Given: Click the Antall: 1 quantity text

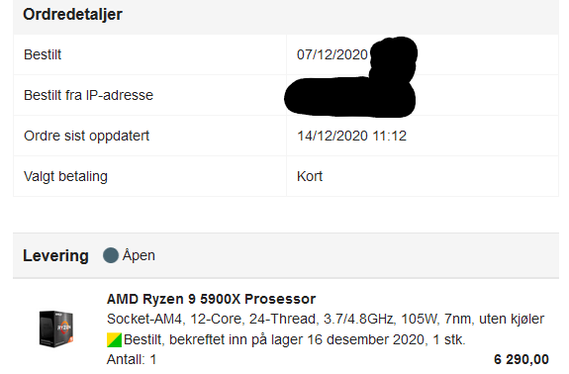Looking at the screenshot, I should pyautogui.click(x=132, y=359).
